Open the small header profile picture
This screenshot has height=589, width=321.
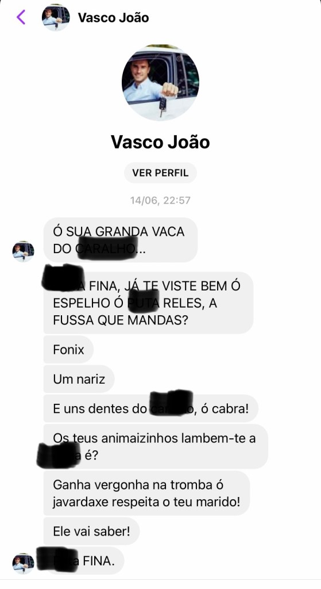pos(56,18)
